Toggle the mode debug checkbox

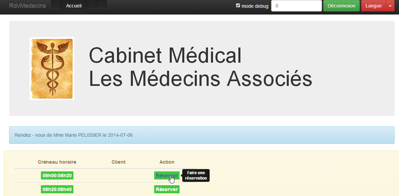[238, 5]
